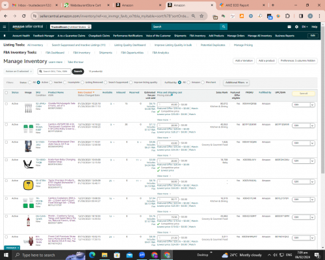Screen dimensions: 325x260
Task: Open the store selector dropdown in header
Action: (71, 27)
